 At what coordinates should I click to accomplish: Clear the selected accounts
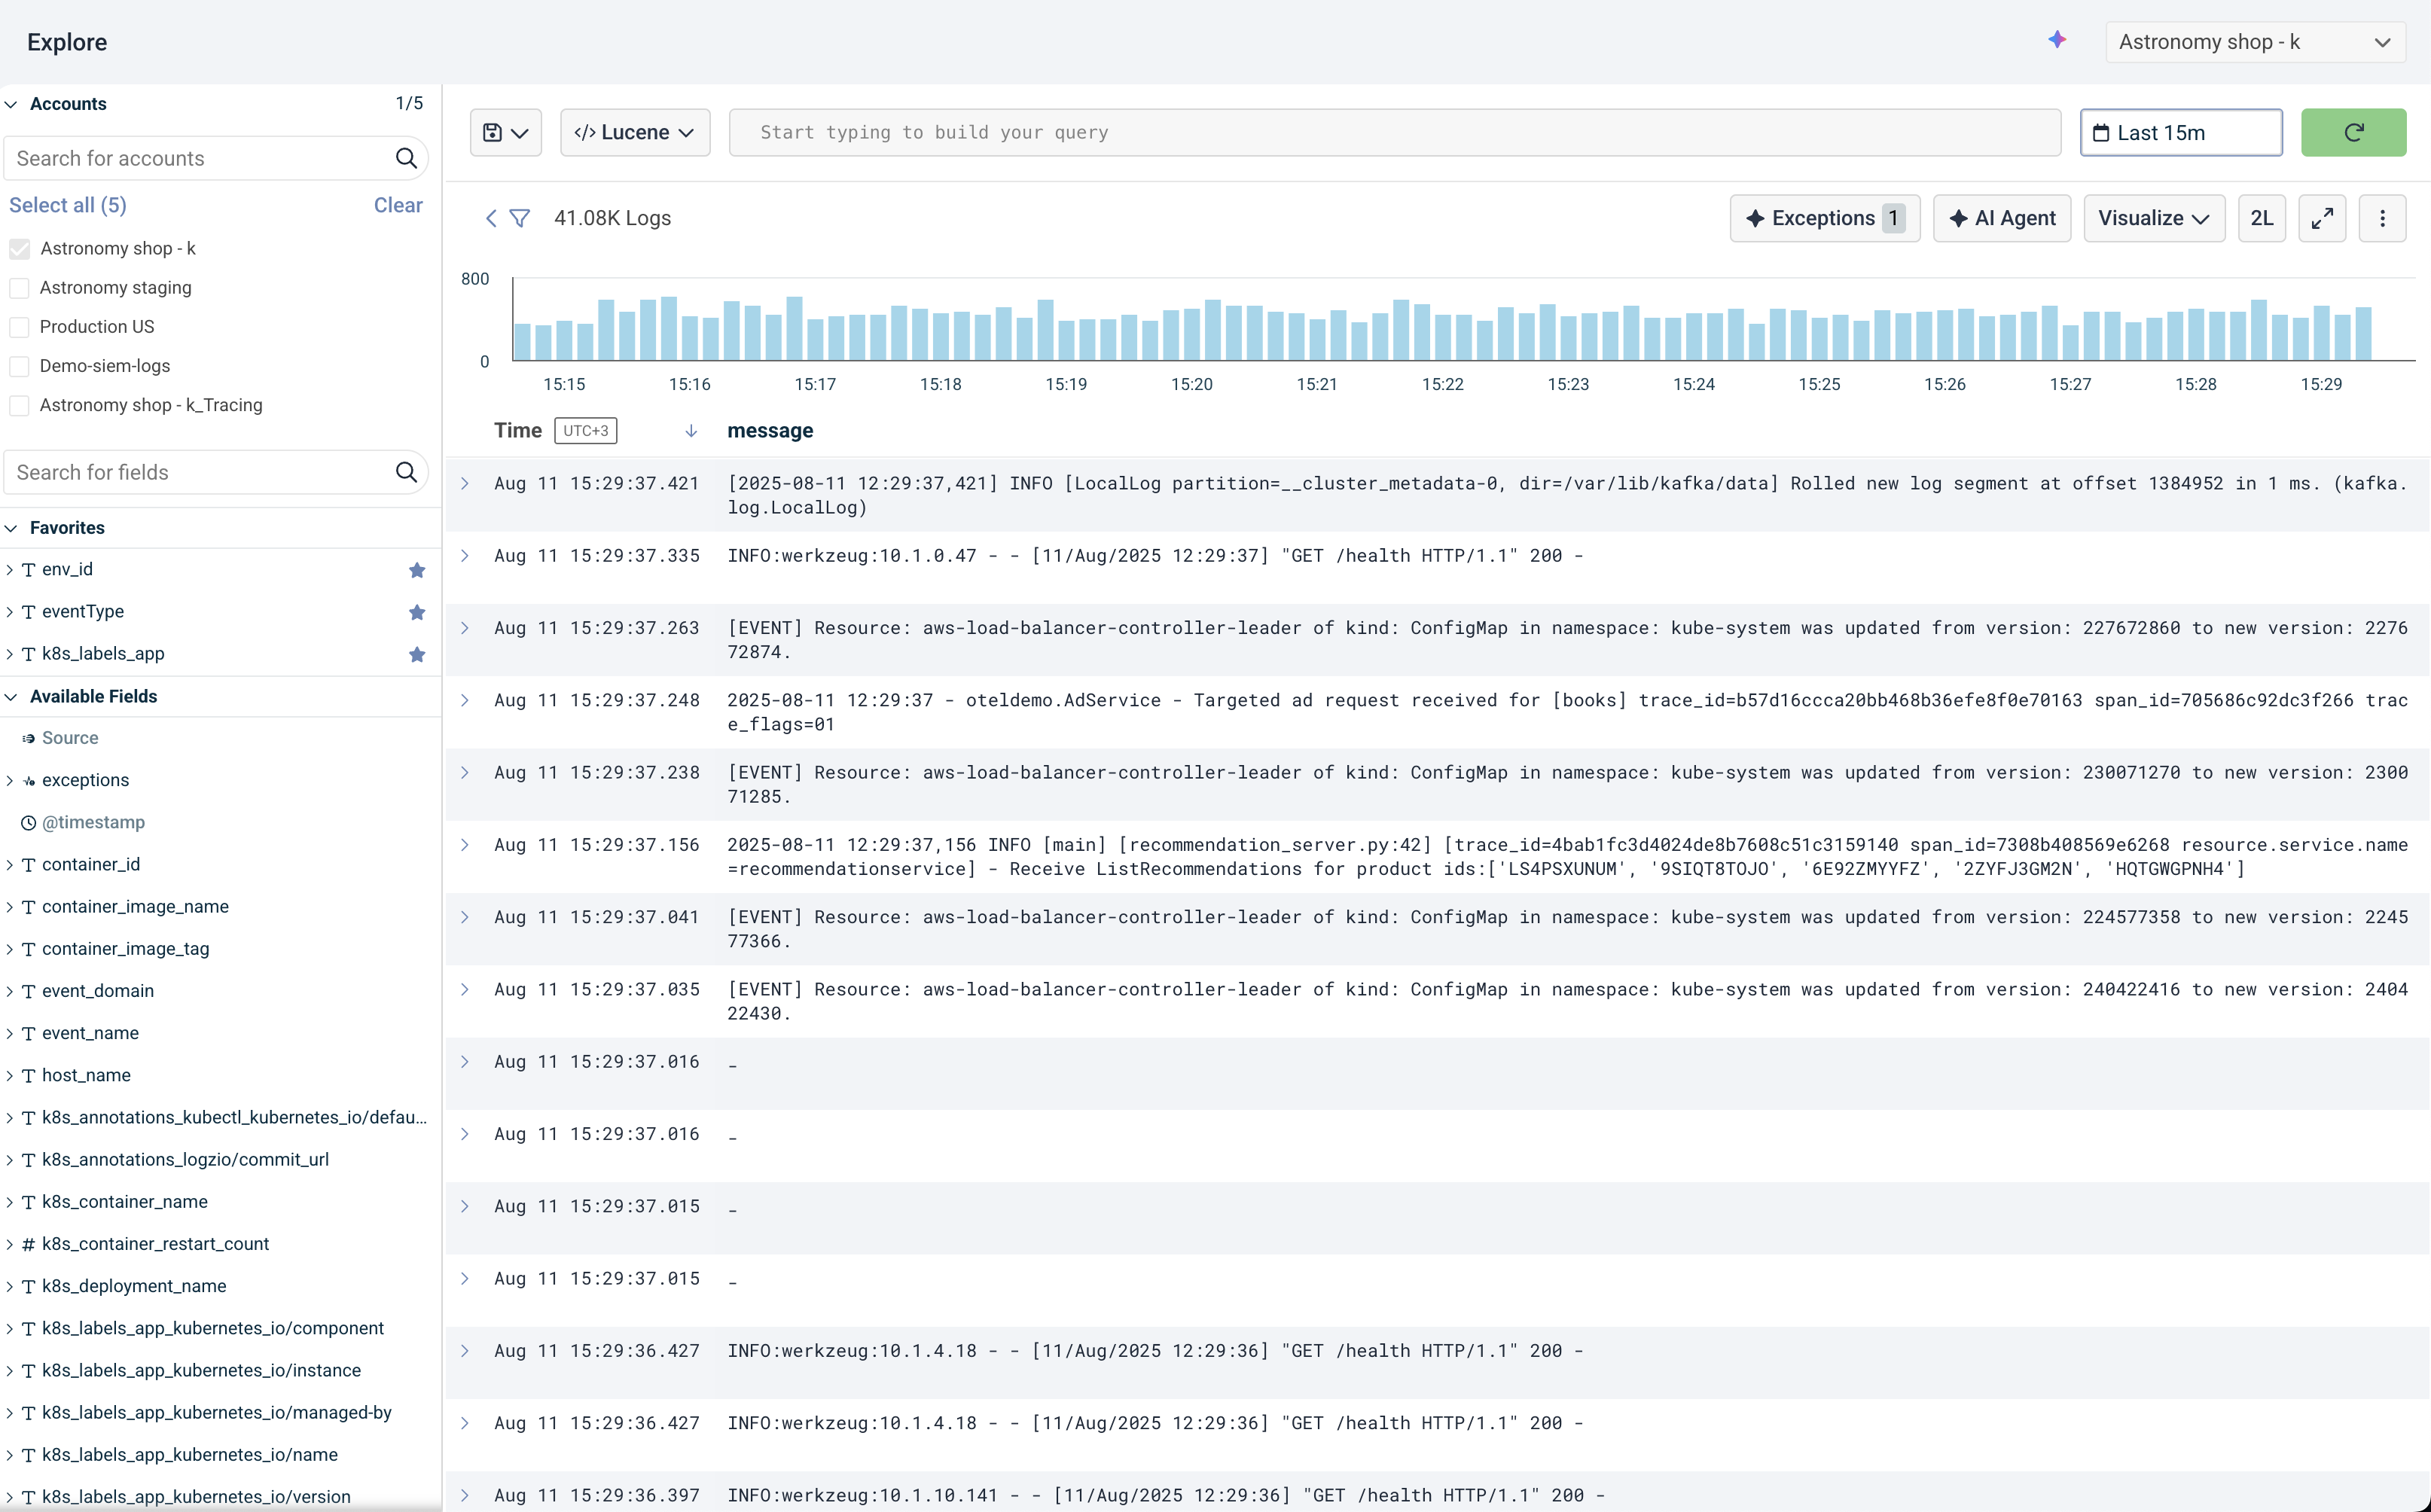[x=398, y=205]
